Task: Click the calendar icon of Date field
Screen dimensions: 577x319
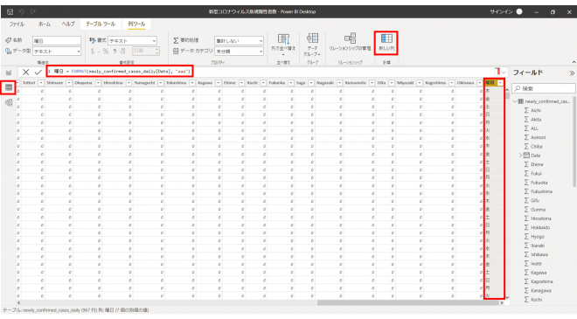Action: coord(526,156)
